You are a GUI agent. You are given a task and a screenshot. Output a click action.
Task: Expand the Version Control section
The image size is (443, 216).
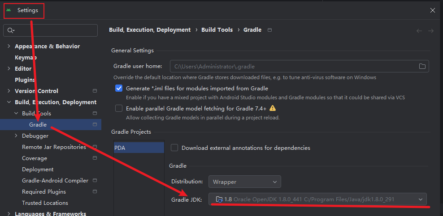tap(9, 91)
